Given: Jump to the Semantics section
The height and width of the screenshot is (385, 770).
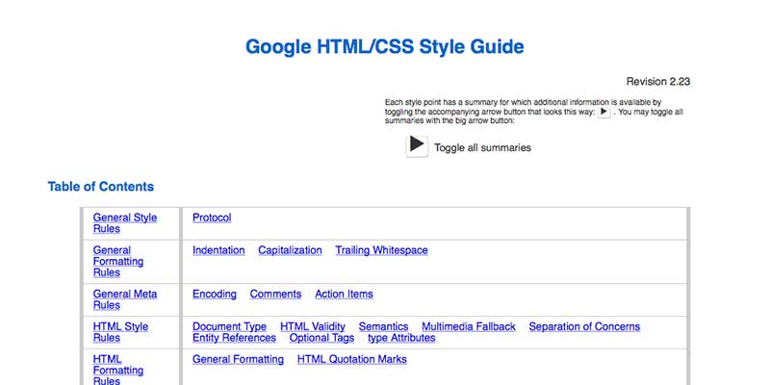Looking at the screenshot, I should 383,326.
